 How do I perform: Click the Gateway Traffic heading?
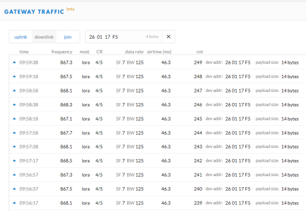34,12
